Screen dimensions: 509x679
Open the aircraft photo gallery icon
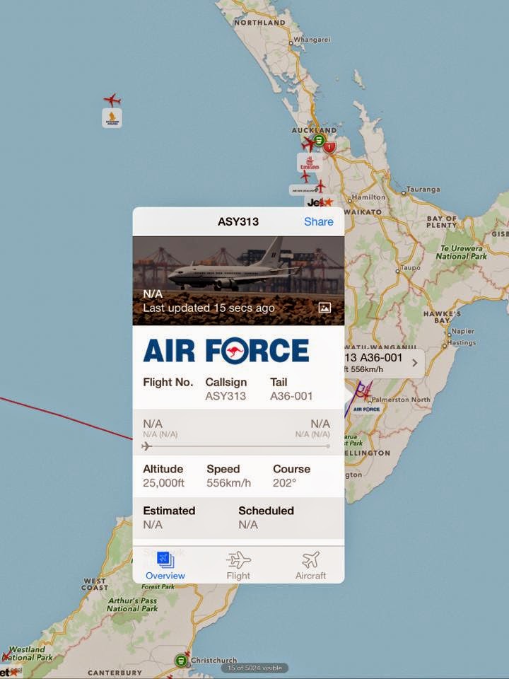(x=324, y=308)
